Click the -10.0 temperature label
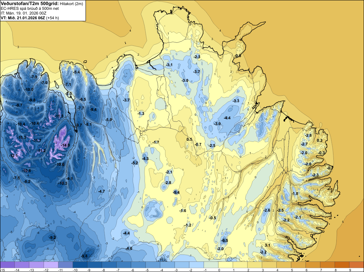Image resolution: width=364 pixels, height=272 pixels. pyautogui.click(x=29, y=89)
